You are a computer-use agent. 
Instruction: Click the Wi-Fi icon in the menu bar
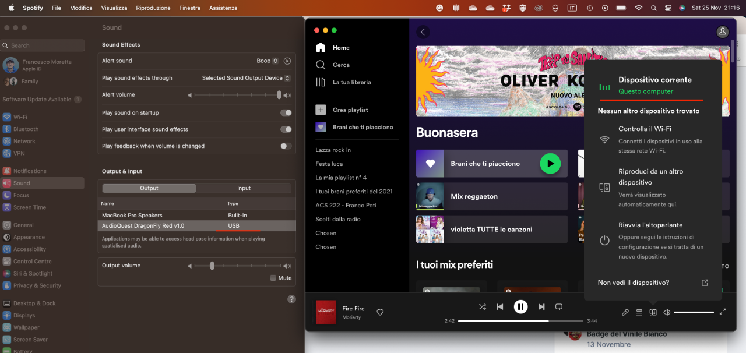point(639,8)
